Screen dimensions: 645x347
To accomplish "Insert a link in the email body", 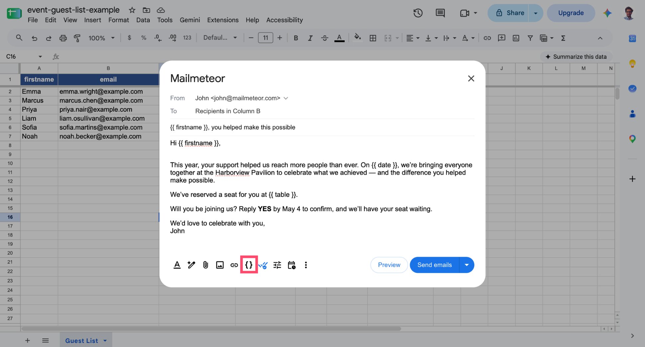I will pos(234,265).
